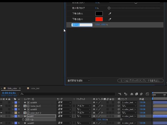167x125 pixels.
Task: Click the pick whip for solid03 parent
Action: pos(119,109)
